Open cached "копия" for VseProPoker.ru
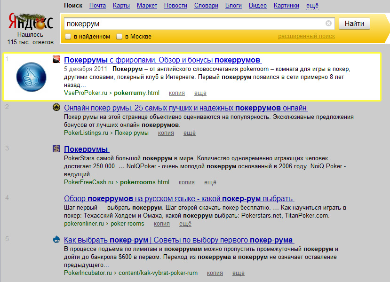This screenshot has height=282, width=390. [x=177, y=93]
